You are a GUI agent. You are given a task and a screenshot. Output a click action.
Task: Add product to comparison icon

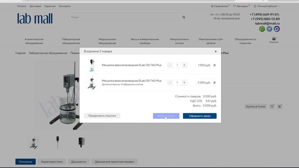coord(279,106)
